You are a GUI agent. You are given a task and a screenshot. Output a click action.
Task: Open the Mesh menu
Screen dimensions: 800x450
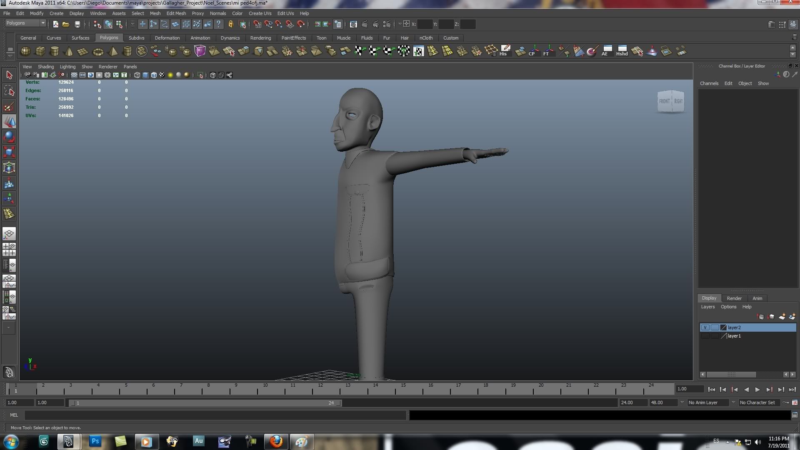[155, 13]
